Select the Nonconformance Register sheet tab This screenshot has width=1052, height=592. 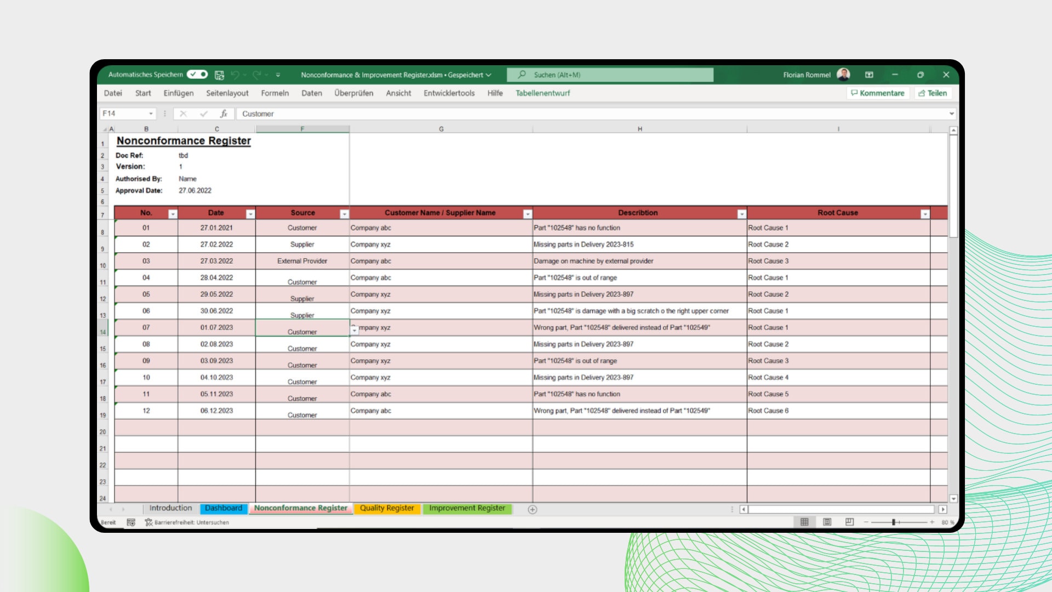click(x=301, y=509)
